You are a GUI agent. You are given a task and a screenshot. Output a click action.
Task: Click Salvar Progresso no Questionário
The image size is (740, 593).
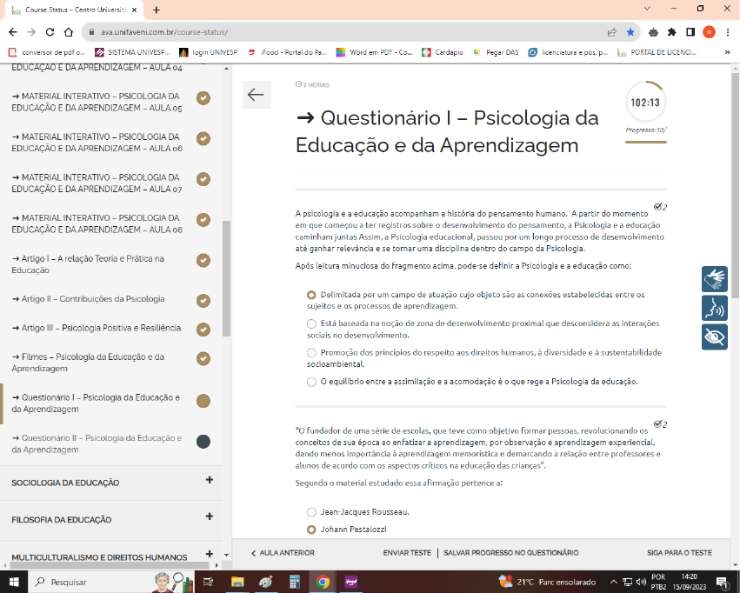511,553
